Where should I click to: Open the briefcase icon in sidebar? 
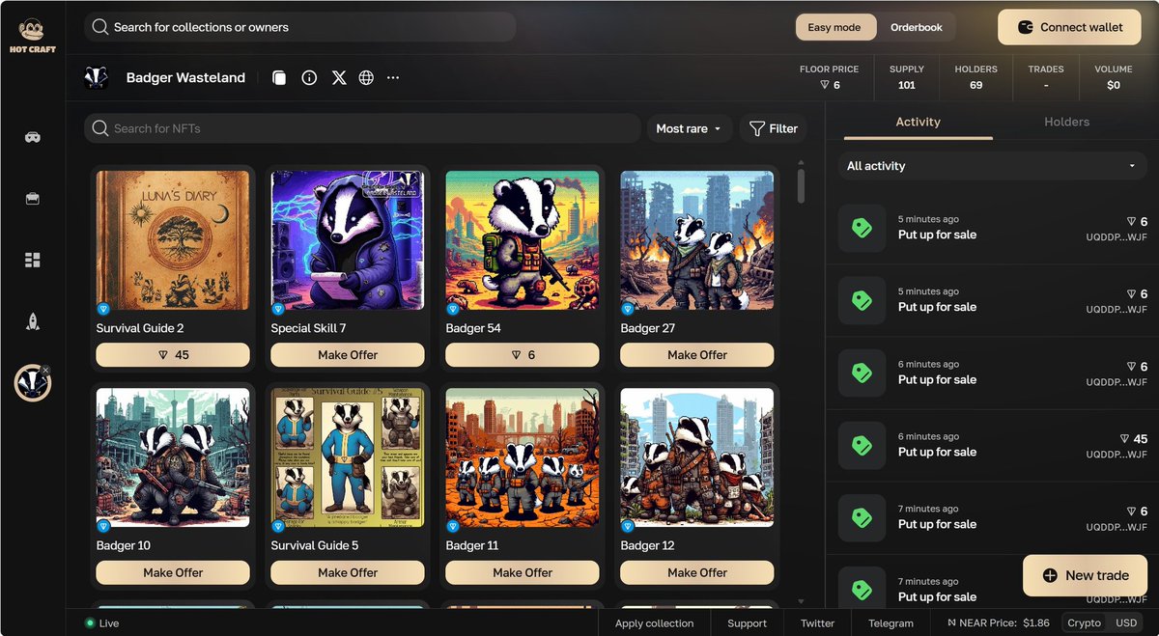(33, 198)
